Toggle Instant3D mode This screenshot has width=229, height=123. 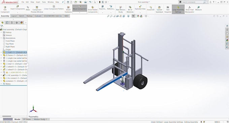click(x=151, y=8)
